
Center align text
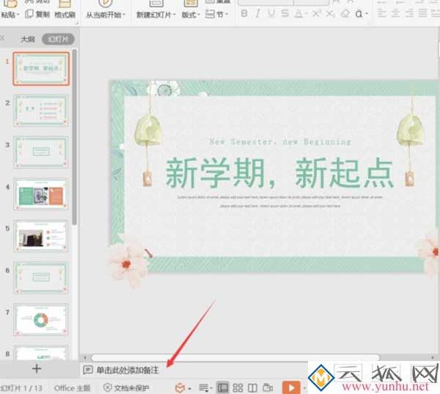pos(395,12)
